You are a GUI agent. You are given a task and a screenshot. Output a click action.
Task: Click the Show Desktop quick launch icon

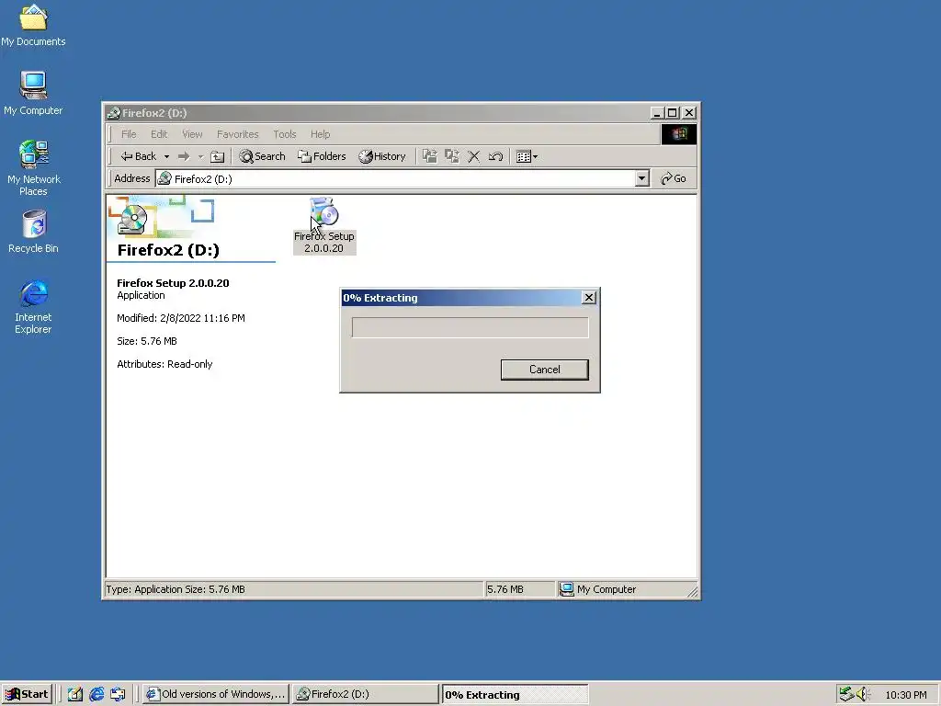point(75,694)
